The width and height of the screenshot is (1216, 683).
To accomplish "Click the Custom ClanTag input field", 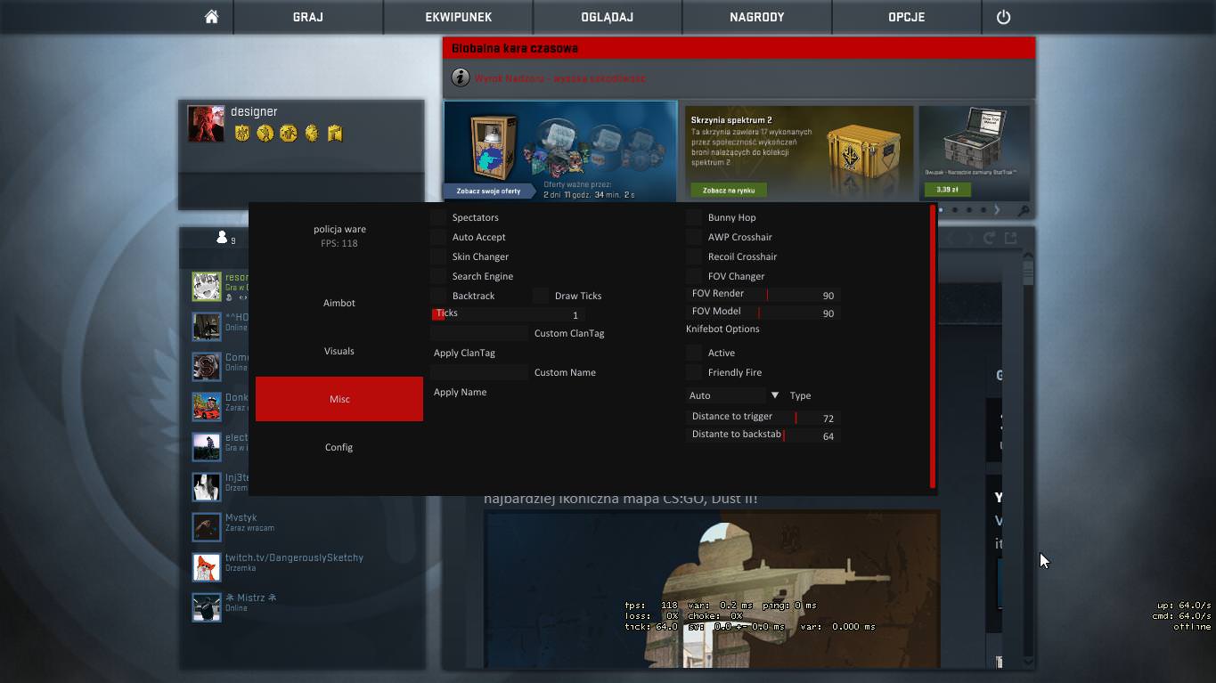I will 479,333.
